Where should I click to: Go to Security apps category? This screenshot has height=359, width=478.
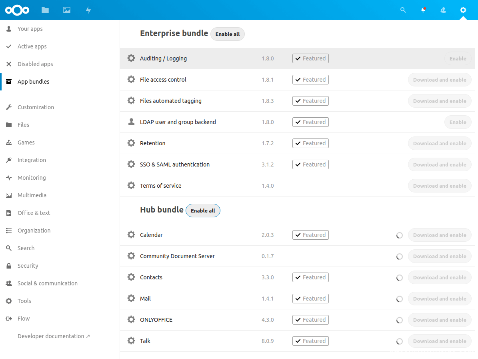pos(28,266)
